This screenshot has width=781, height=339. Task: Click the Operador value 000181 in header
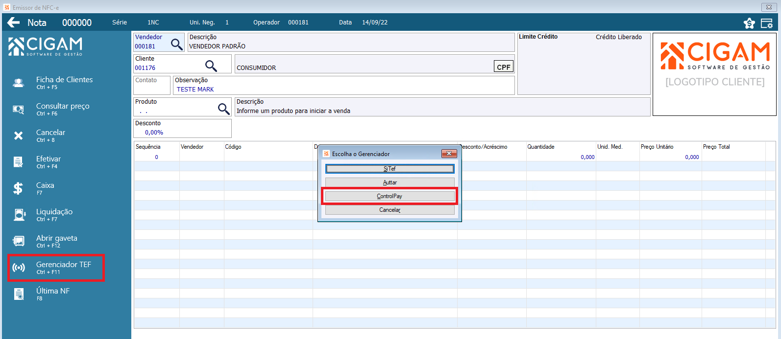(298, 23)
